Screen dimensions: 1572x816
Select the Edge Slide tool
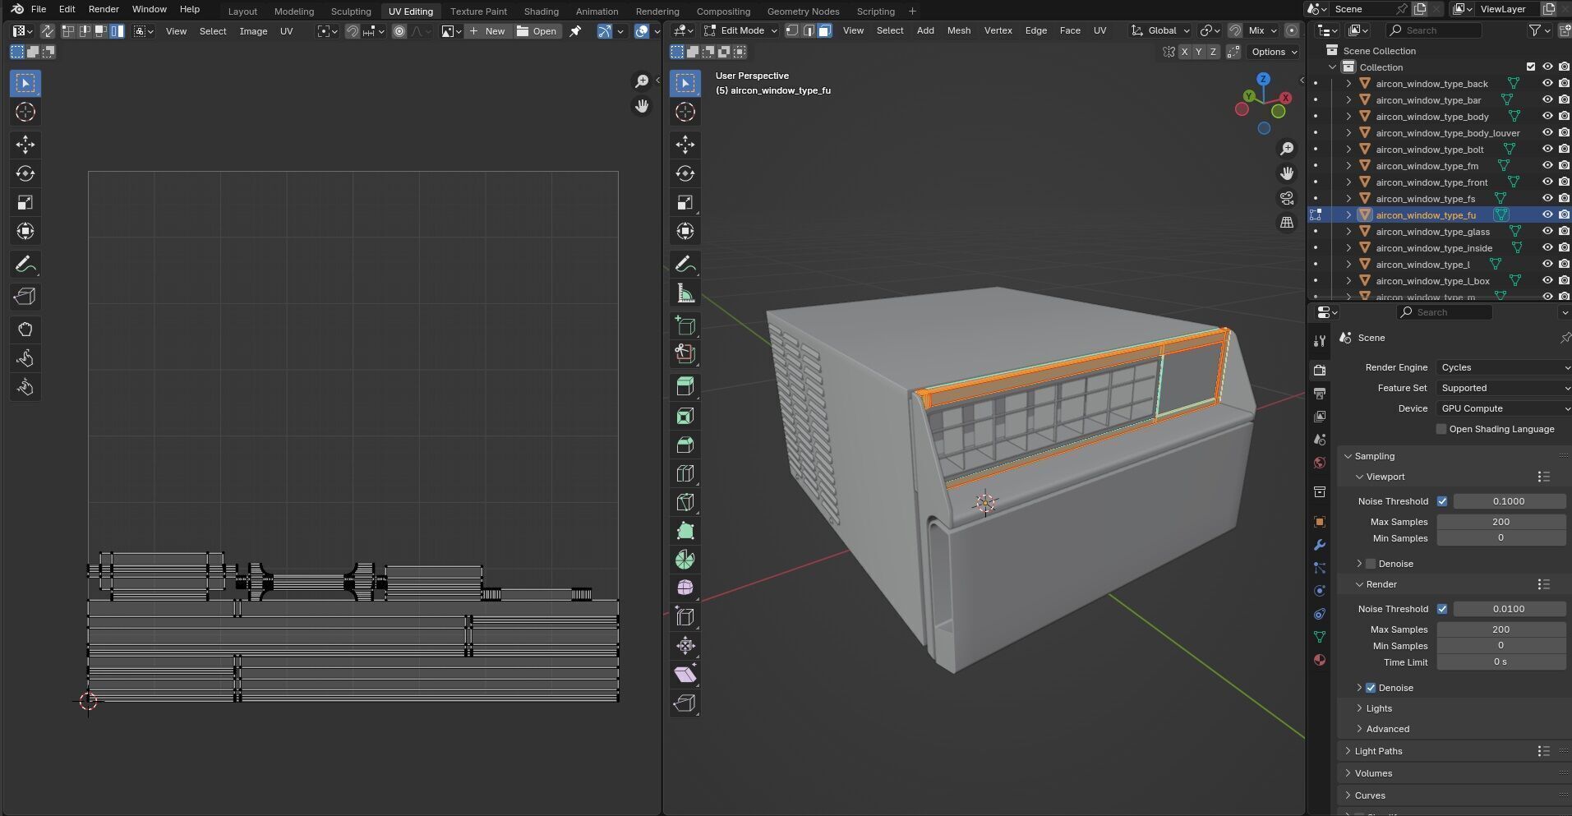pos(685,617)
